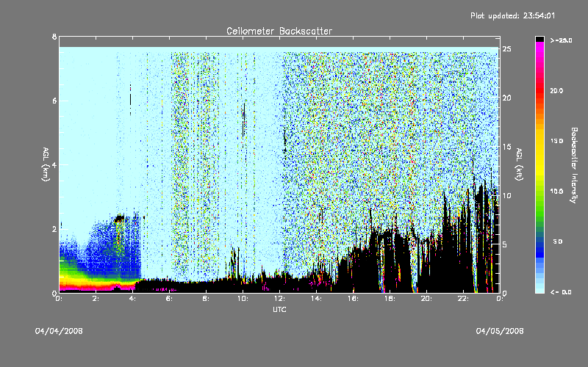Click the '18:' hour tick on the UTC axis

(390, 299)
